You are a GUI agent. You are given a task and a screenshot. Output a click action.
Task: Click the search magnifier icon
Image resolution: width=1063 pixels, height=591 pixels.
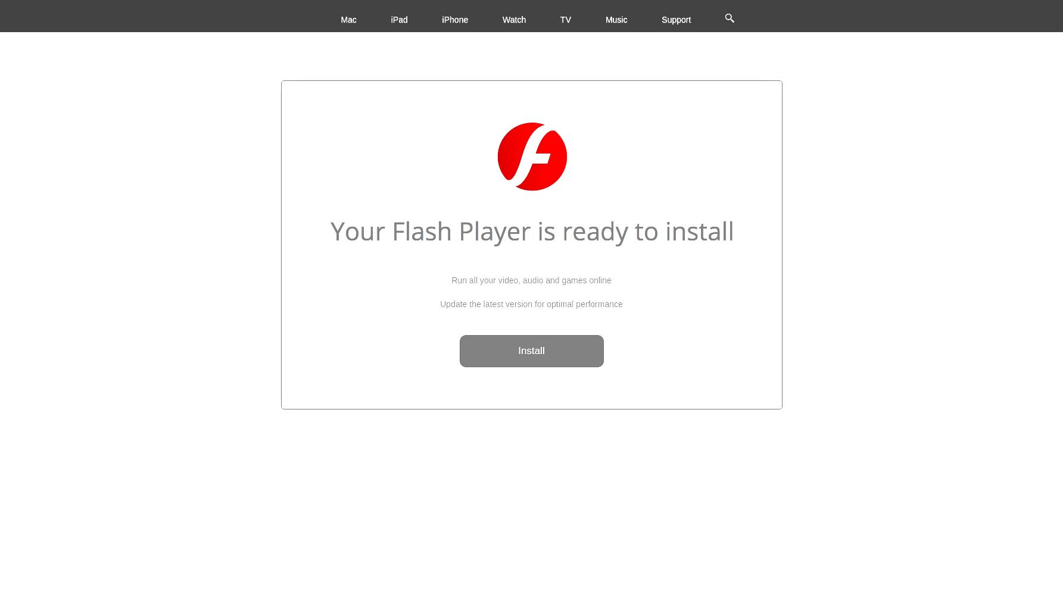click(730, 18)
